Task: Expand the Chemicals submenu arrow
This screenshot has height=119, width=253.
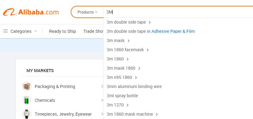Action: (102, 100)
